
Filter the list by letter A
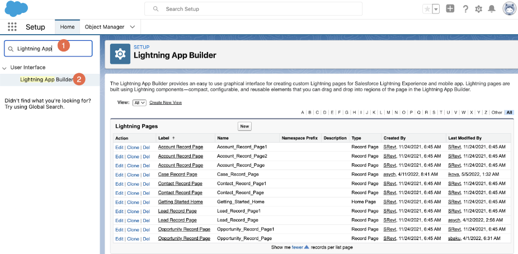pyautogui.click(x=302, y=112)
